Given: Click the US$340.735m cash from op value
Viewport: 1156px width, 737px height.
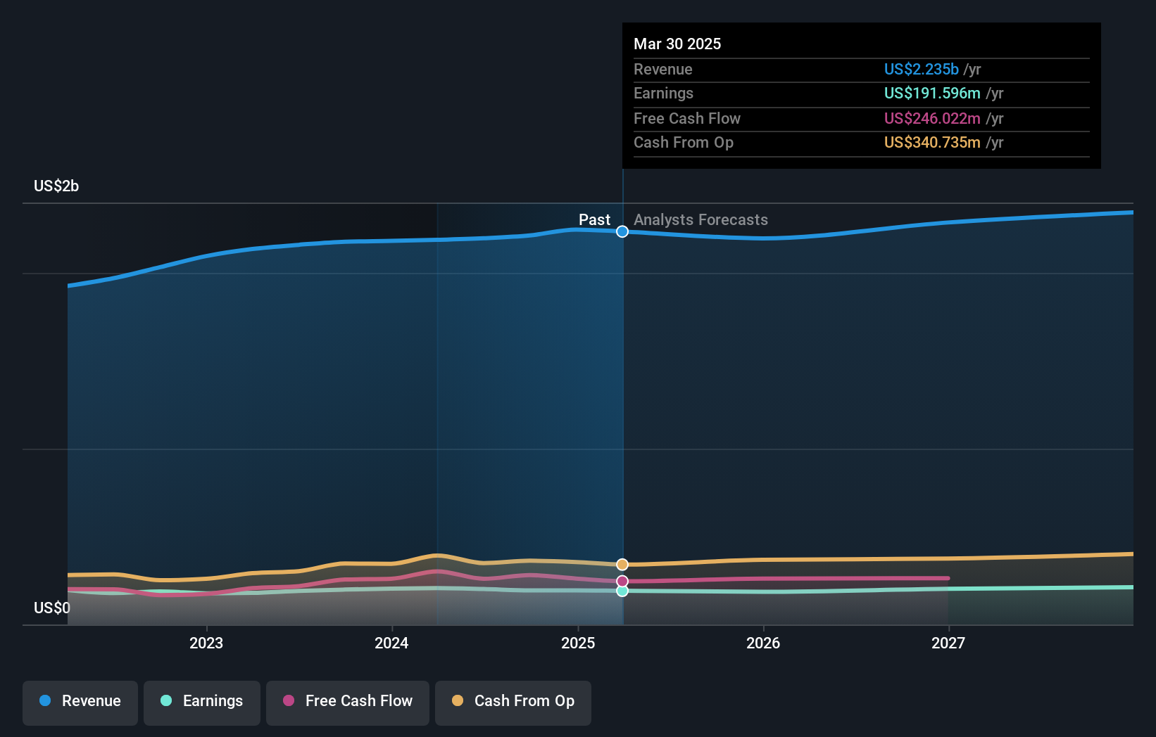Looking at the screenshot, I should [932, 142].
